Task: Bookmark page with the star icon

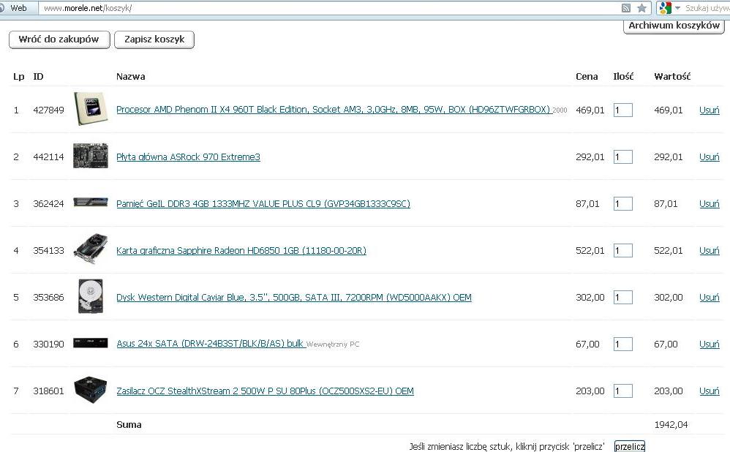Action: (641, 8)
